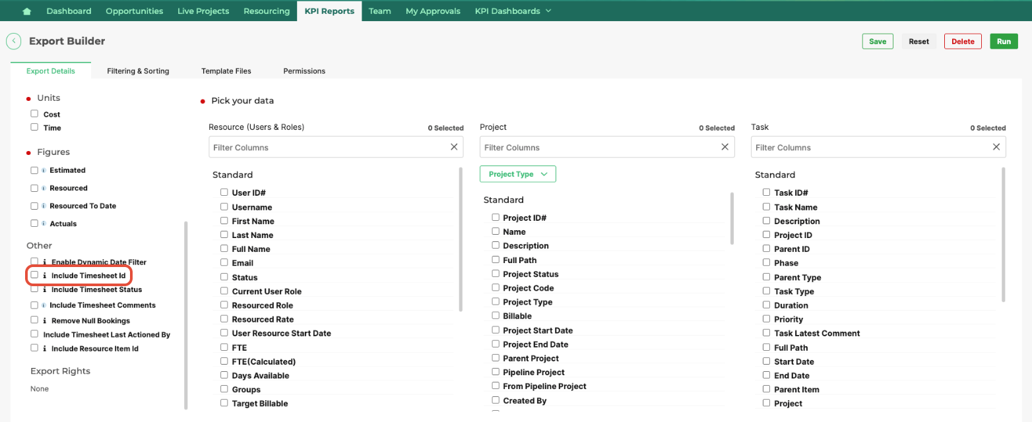Tick Include Timesheet Last Actioned By checkbox

tap(34, 334)
